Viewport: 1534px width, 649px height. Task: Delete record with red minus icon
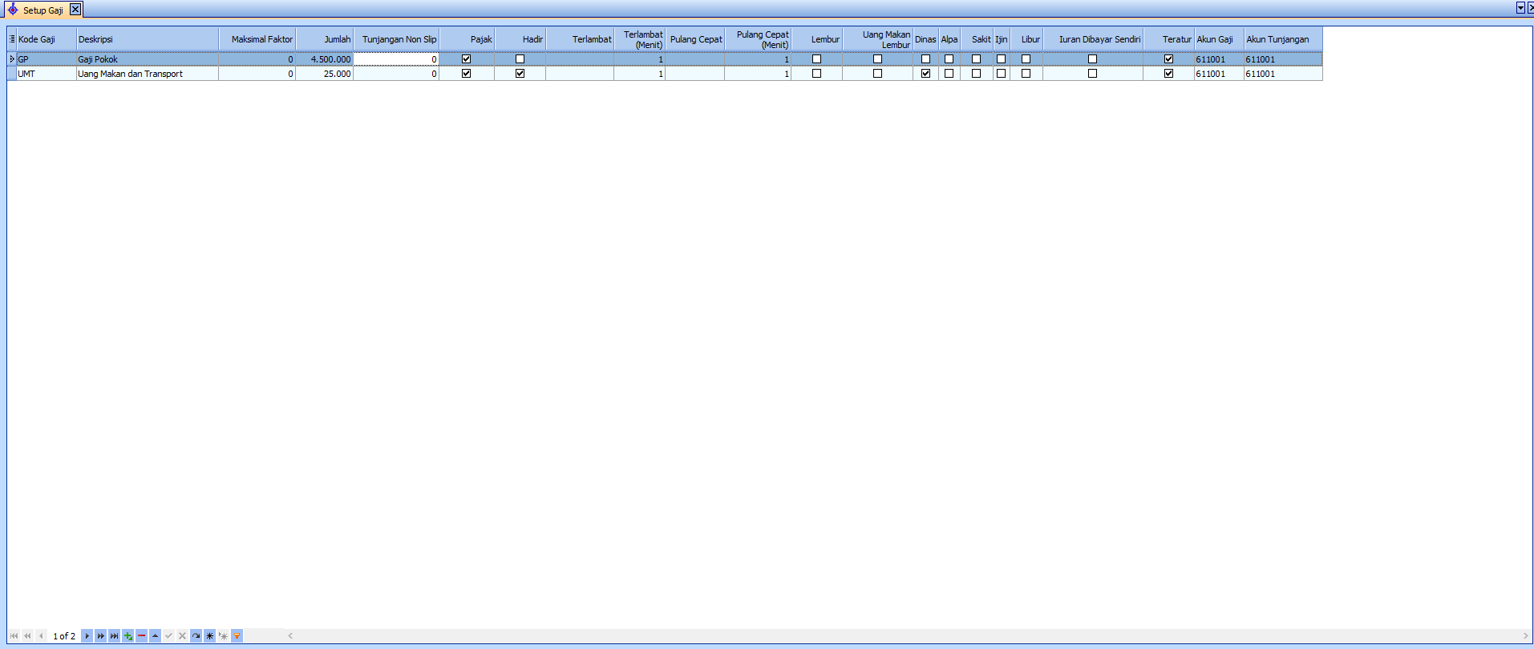(x=142, y=635)
